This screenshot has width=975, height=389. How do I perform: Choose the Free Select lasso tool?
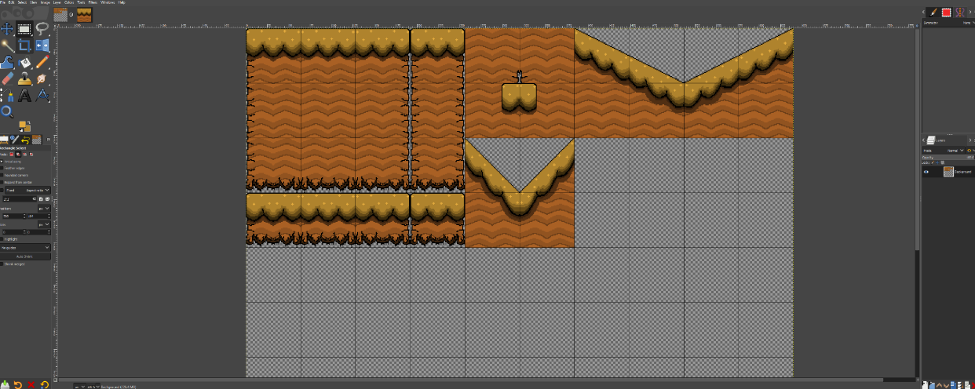pyautogui.click(x=42, y=29)
